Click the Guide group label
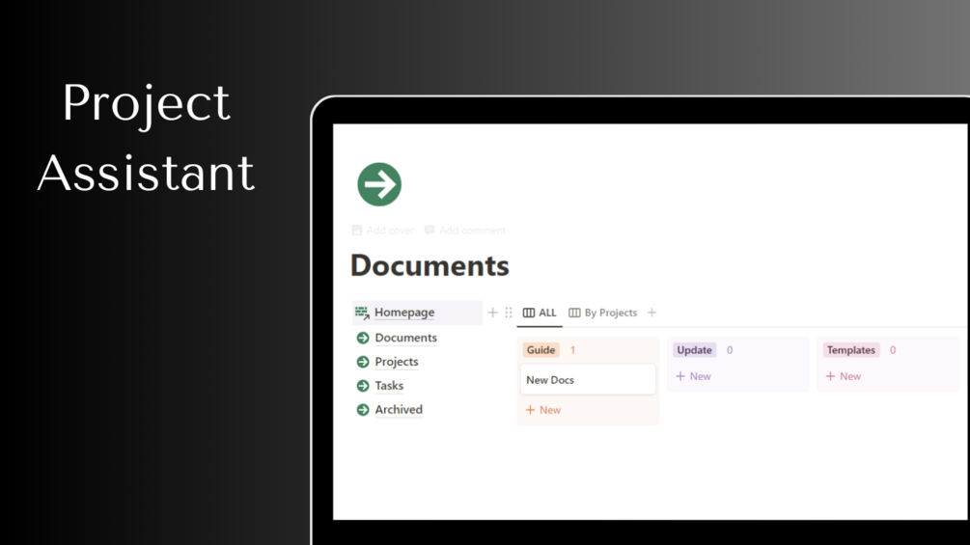The width and height of the screenshot is (970, 545). click(x=540, y=350)
